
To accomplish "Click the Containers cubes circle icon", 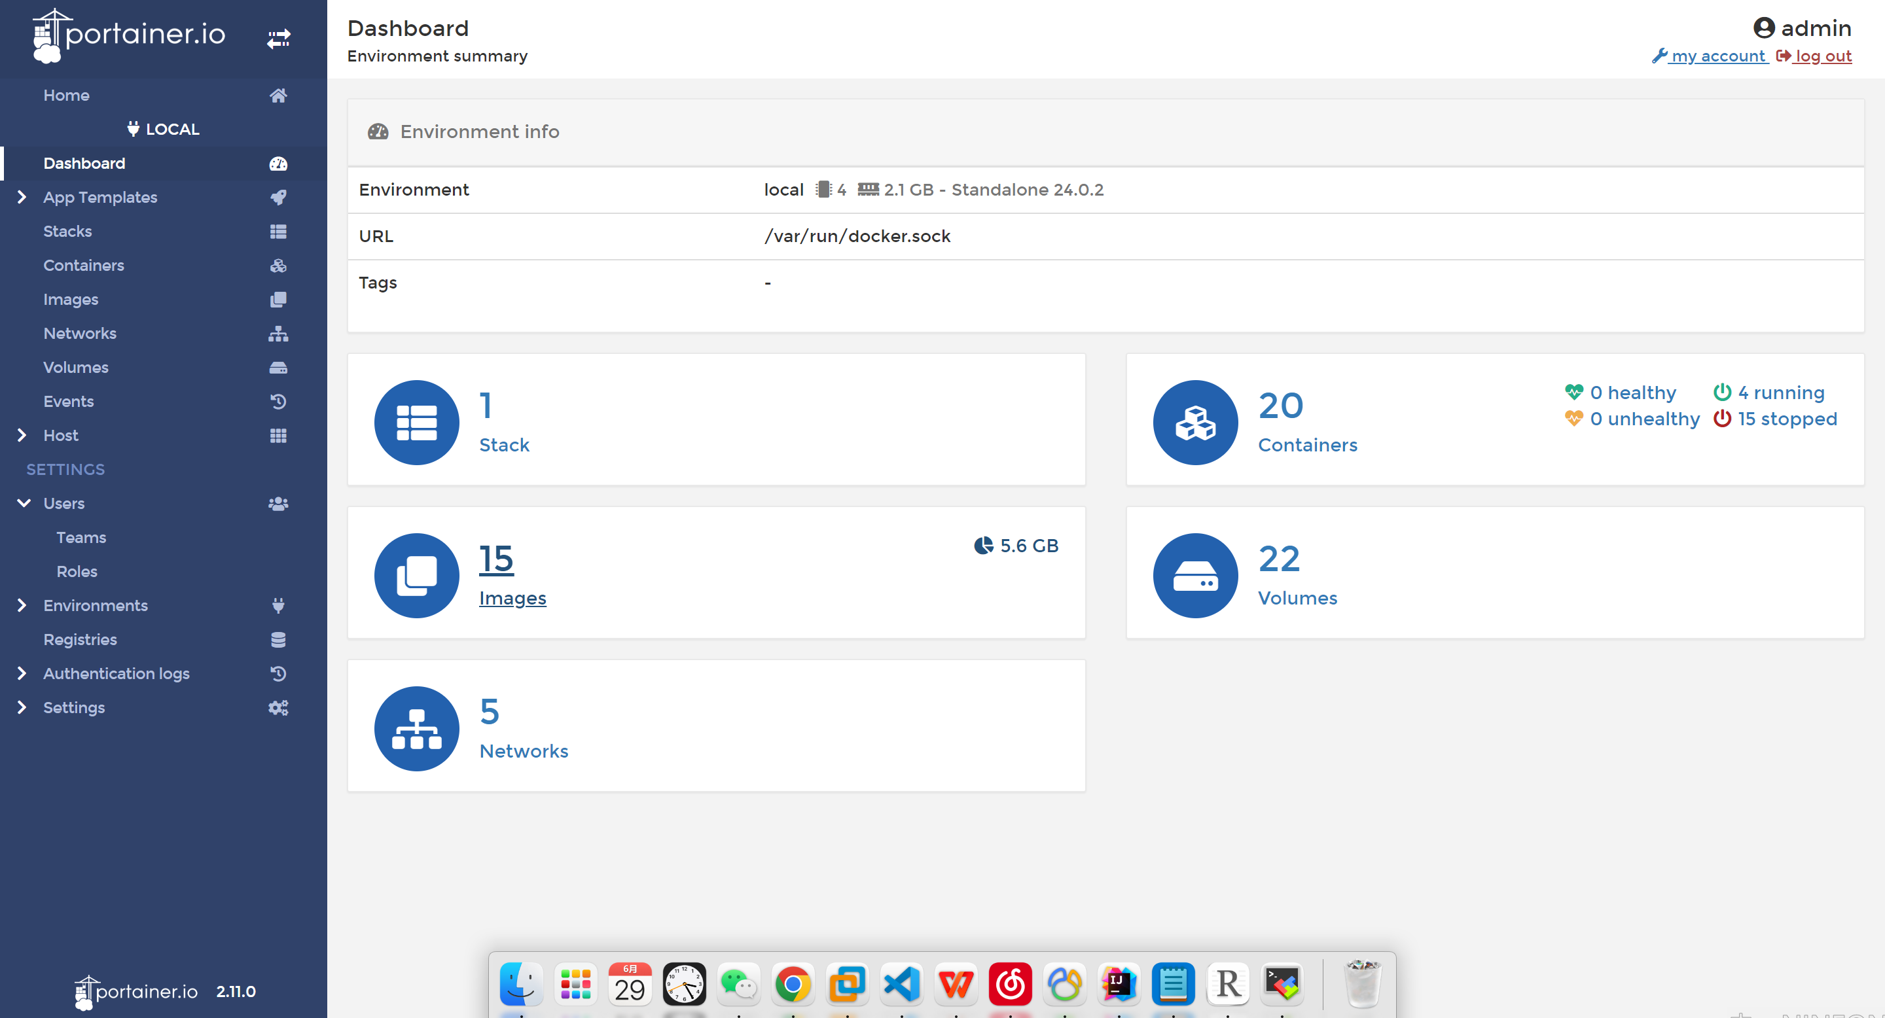I will tap(1195, 423).
